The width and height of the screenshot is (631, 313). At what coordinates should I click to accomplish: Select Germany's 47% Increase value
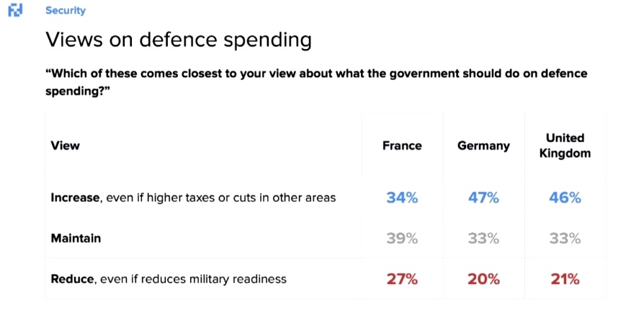[483, 198]
